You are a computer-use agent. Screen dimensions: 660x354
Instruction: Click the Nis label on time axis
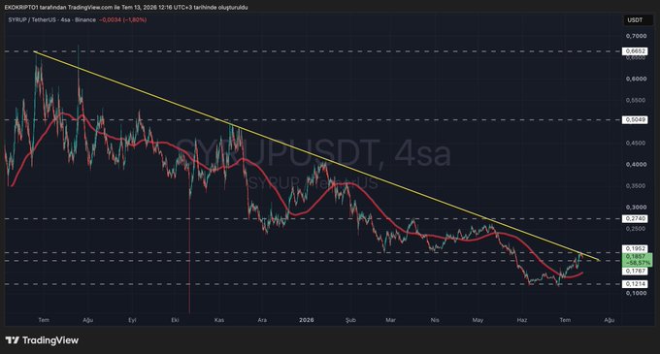tap(435, 320)
